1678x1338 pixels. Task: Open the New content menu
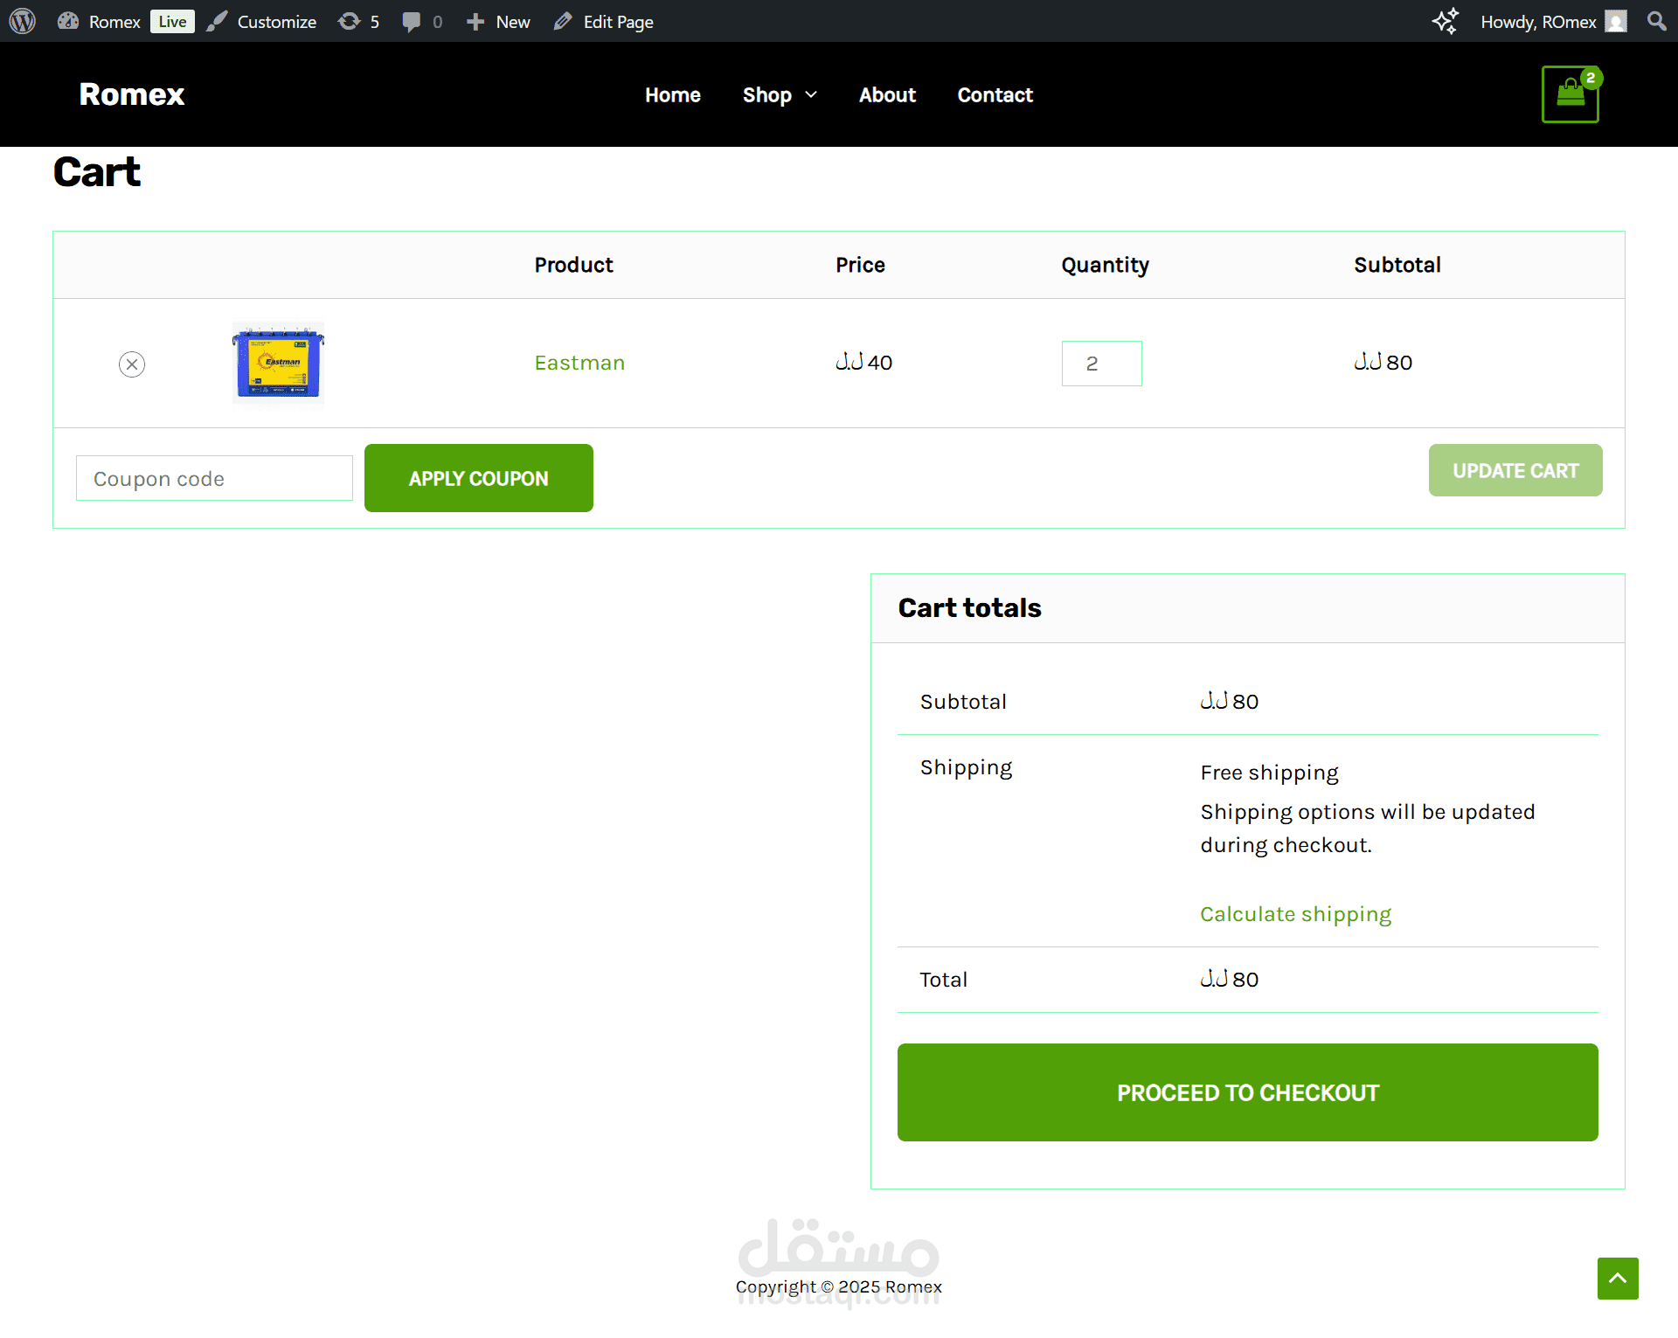point(498,21)
